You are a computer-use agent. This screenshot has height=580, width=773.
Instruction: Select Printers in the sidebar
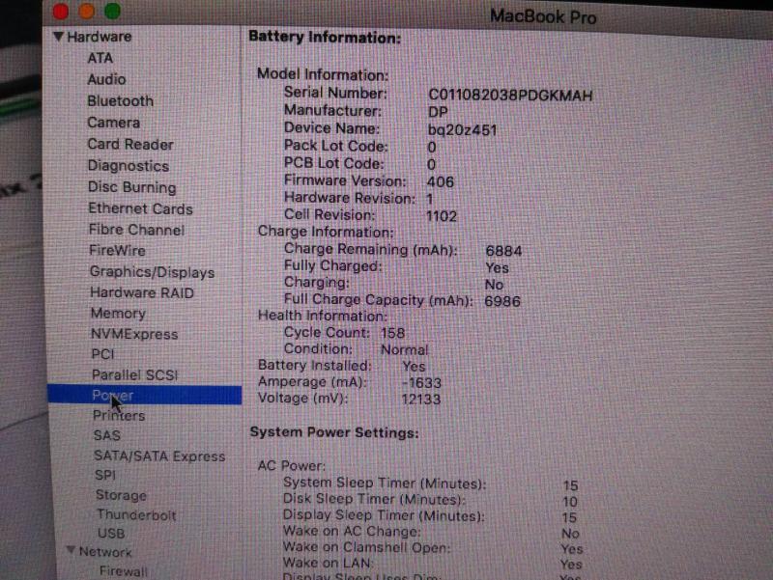(119, 416)
